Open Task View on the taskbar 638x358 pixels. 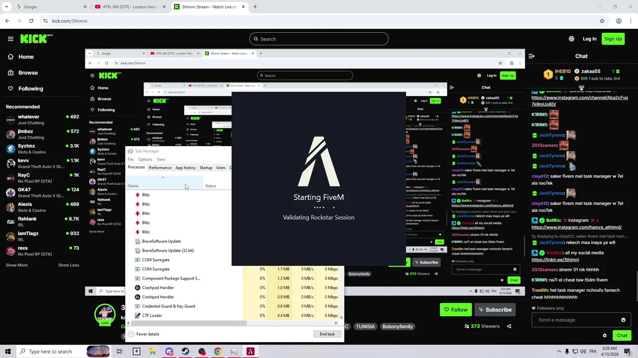[120, 352]
